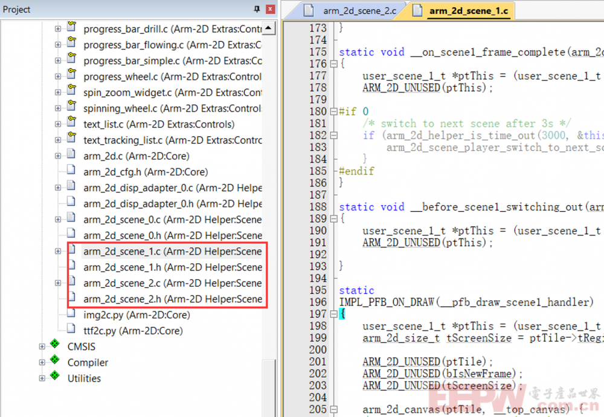Click the file icon of progress_bar_simple.c
This screenshot has height=417, width=604.
(x=72, y=59)
